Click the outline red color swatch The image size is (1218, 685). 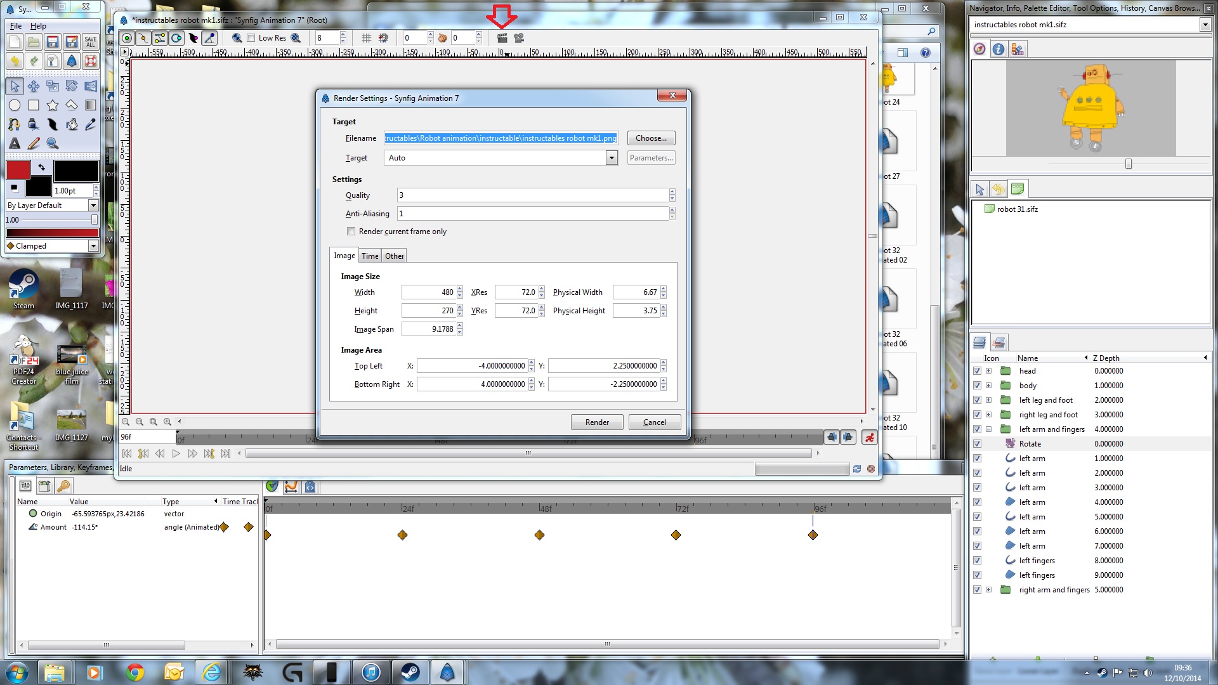(18, 170)
